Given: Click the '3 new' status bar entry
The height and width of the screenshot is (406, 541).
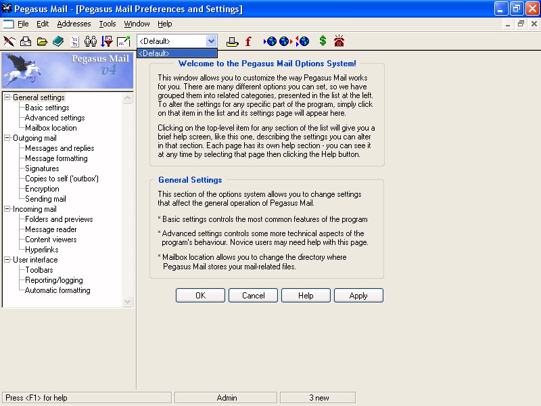Looking at the screenshot, I should pos(318,398).
